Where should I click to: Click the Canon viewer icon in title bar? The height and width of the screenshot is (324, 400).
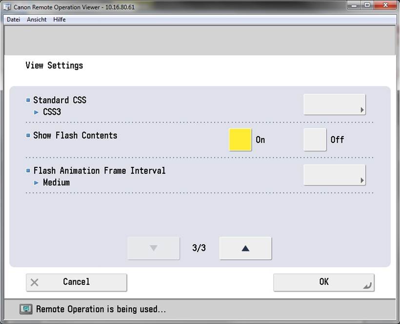pos(7,7)
